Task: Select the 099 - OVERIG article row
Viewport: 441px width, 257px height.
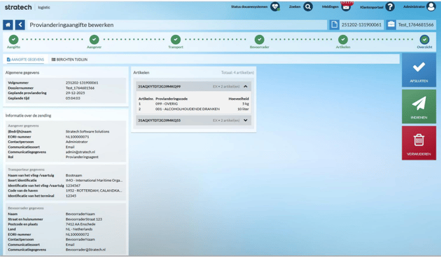Action: coord(194,104)
